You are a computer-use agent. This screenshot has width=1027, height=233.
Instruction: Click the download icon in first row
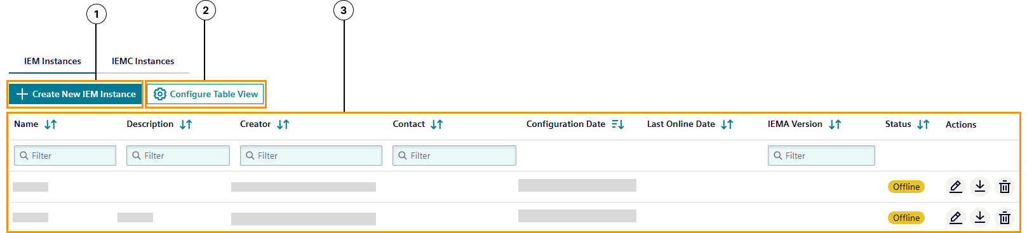point(980,186)
